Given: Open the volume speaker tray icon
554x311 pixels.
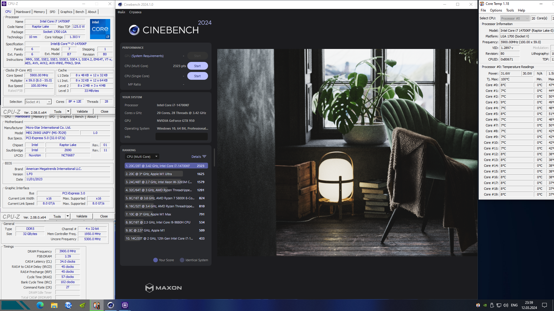Looking at the screenshot, I should tap(506, 305).
